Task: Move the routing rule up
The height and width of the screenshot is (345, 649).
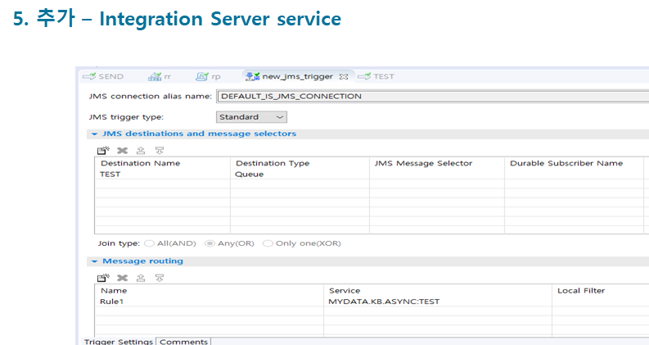Action: pyautogui.click(x=141, y=278)
